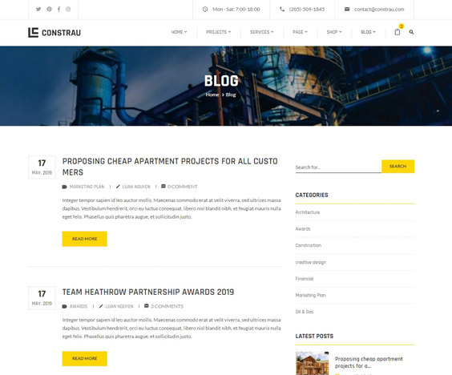This screenshot has height=375, width=452.
Task: Select Marketing Plan category in sidebar
Action: tap(310, 295)
